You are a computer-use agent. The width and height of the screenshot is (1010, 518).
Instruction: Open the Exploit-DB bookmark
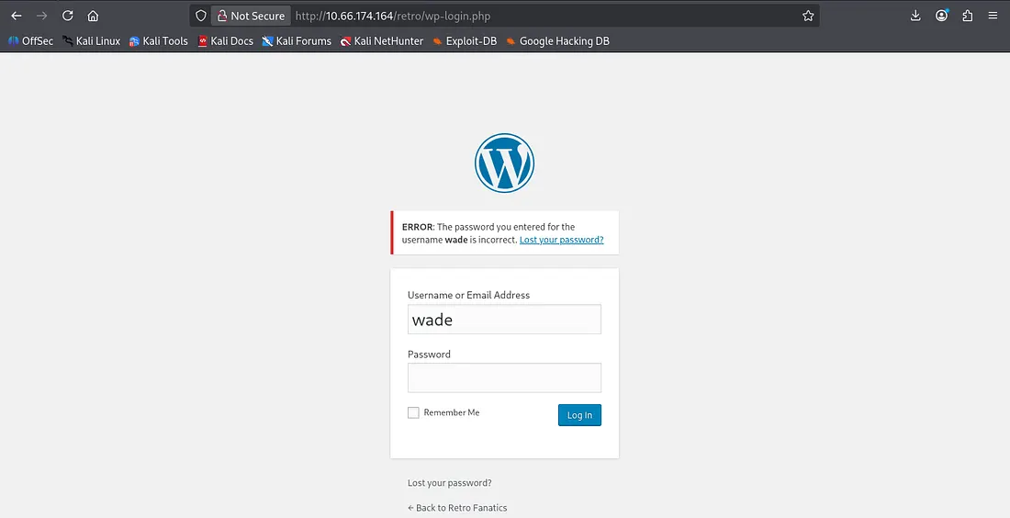point(465,41)
